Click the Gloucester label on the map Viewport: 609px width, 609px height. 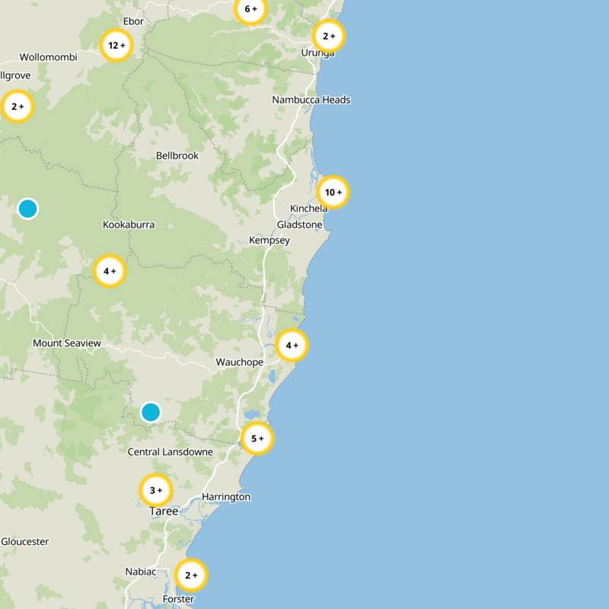click(24, 542)
